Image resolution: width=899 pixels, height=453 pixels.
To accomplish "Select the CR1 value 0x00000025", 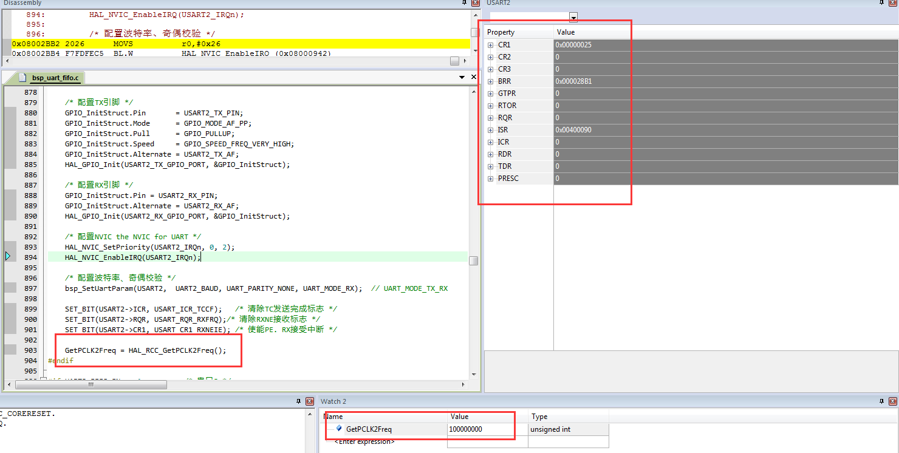I will 573,45.
